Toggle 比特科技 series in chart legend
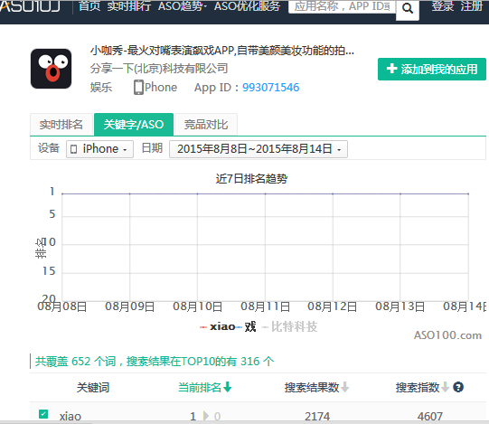The height and width of the screenshot is (424, 489). [290, 326]
